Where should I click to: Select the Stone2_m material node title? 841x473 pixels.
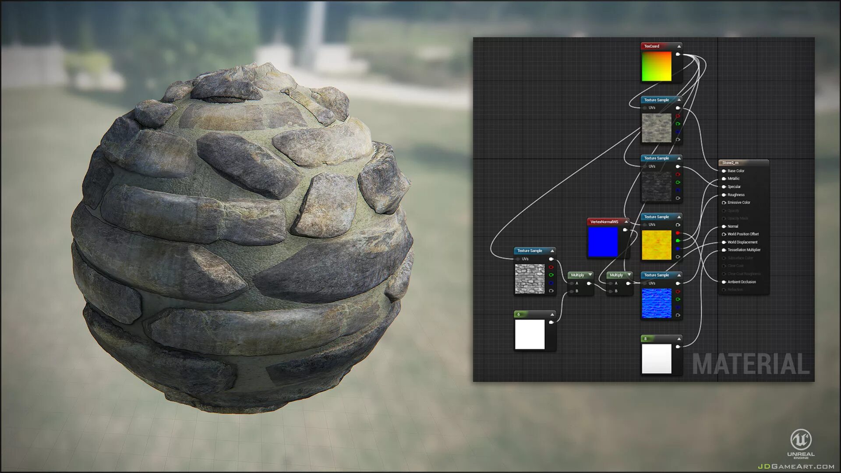(x=730, y=163)
